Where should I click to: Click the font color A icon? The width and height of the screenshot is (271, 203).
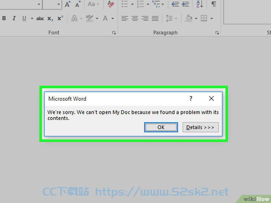pos(105,18)
